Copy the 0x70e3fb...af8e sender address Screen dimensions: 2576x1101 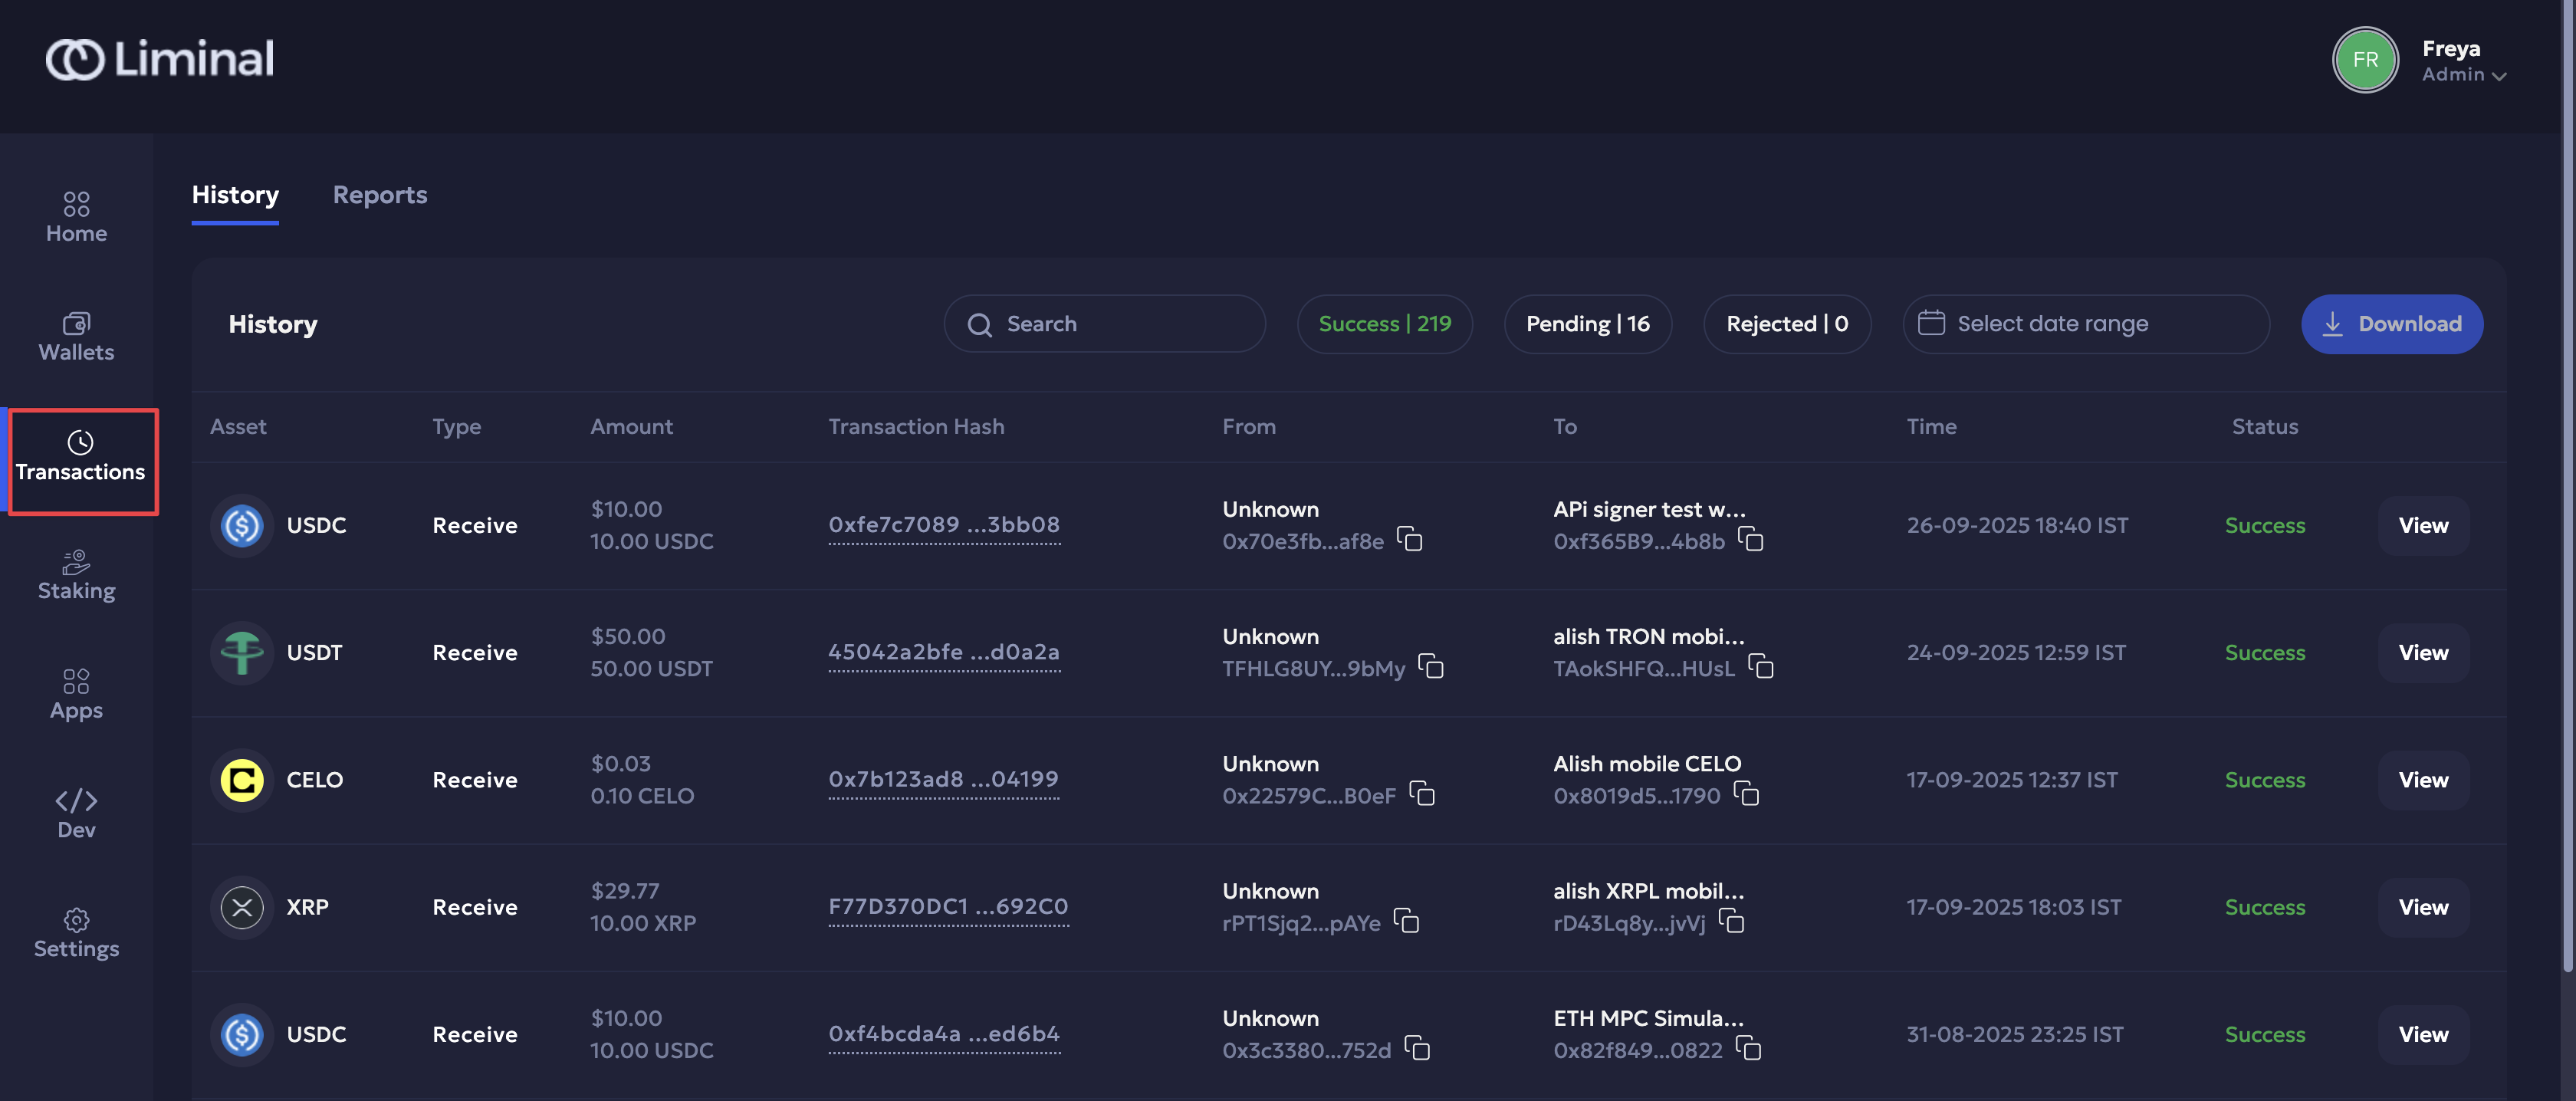[1409, 540]
